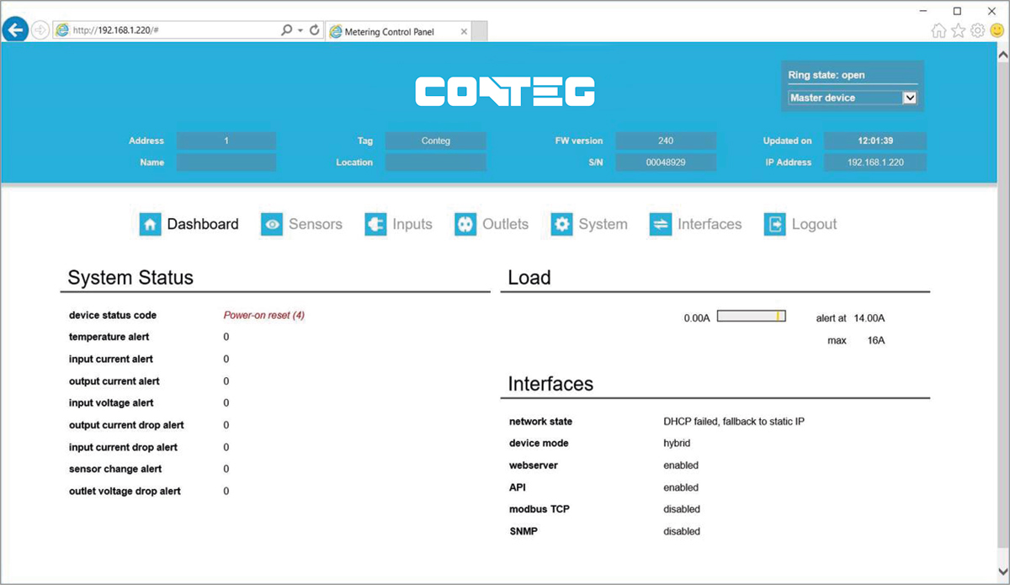Click the device mode value 'hybrid'

[677, 444]
